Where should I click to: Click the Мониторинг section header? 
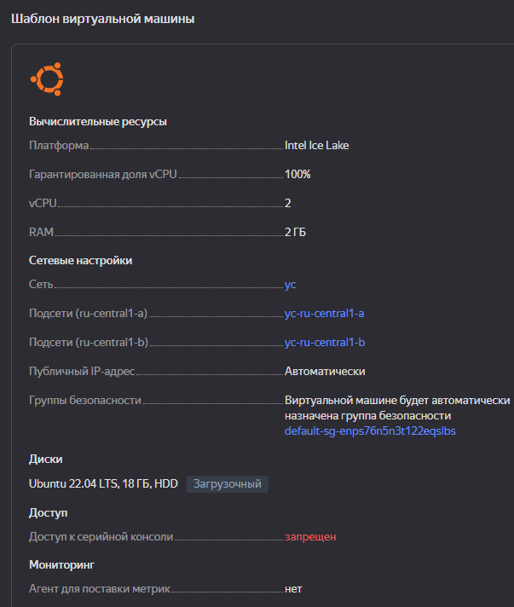click(62, 565)
